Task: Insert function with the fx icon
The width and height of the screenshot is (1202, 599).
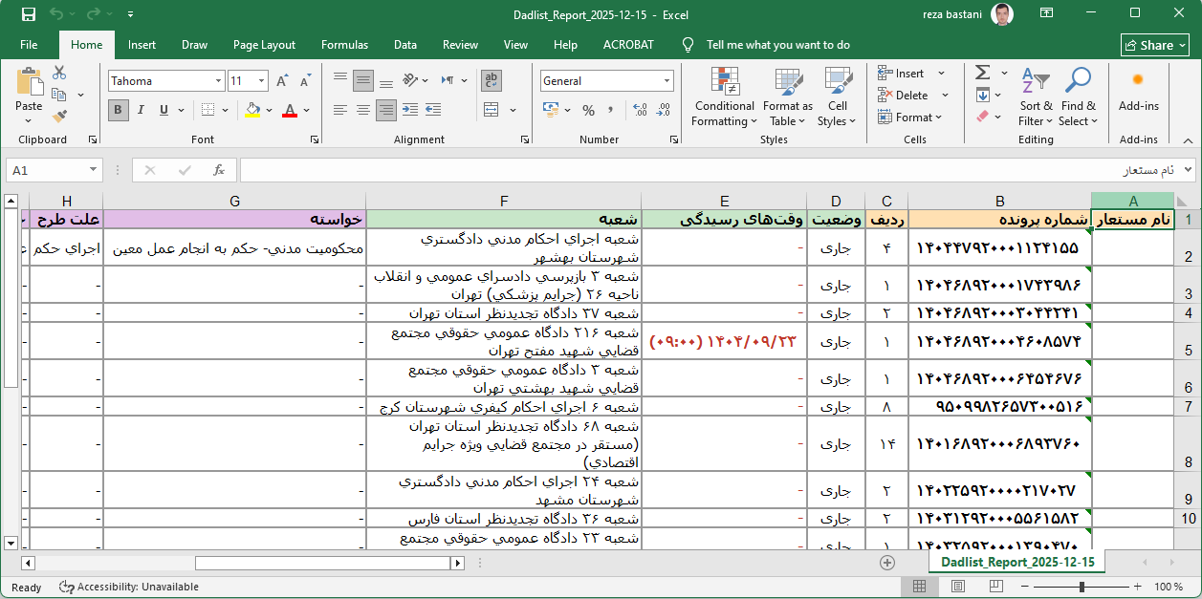Action: (219, 170)
